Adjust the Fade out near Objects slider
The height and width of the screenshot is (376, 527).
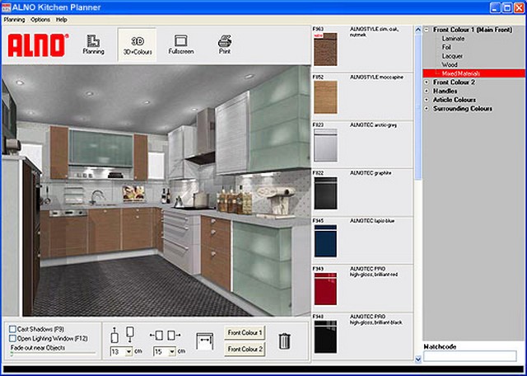coord(53,354)
